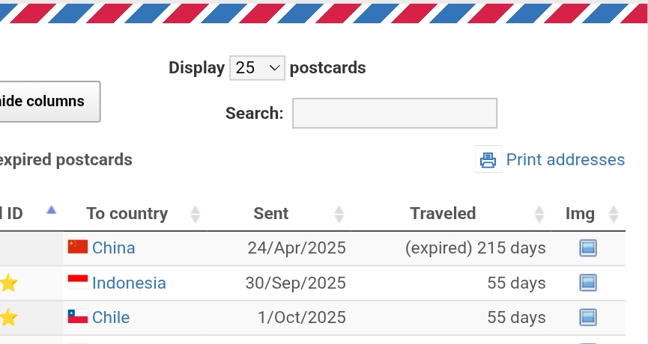The image size is (648, 344).
Task: Open the Indonesia country link
Action: (129, 283)
